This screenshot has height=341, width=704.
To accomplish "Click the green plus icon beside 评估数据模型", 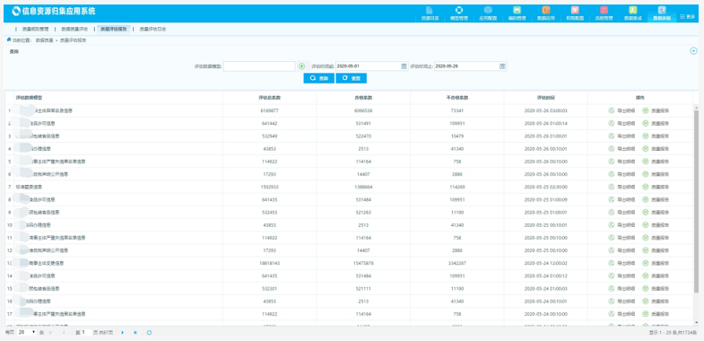I will point(301,66).
